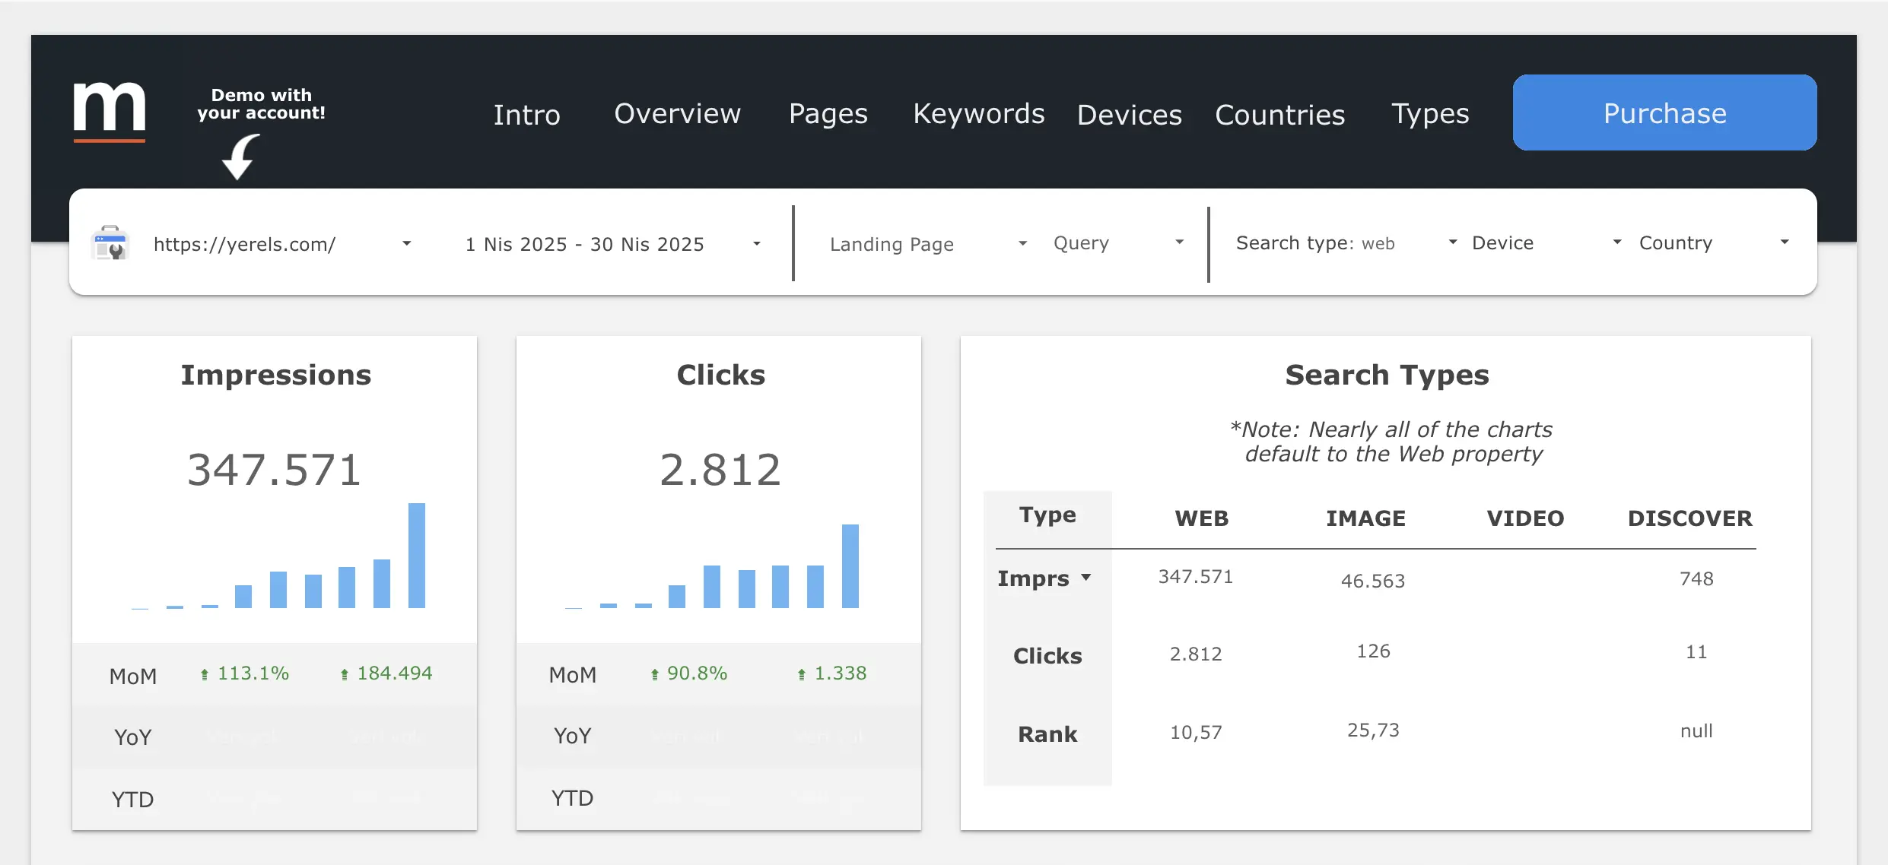
Task: Expand the Imprs metric selector arrow
Action: click(x=1086, y=578)
